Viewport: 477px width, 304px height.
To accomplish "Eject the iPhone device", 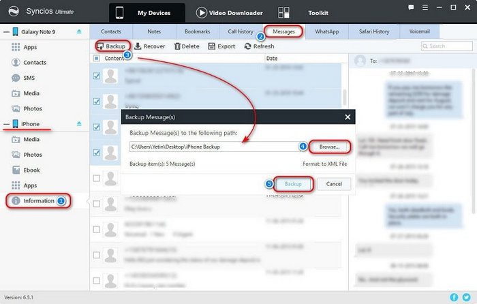I will point(79,123).
